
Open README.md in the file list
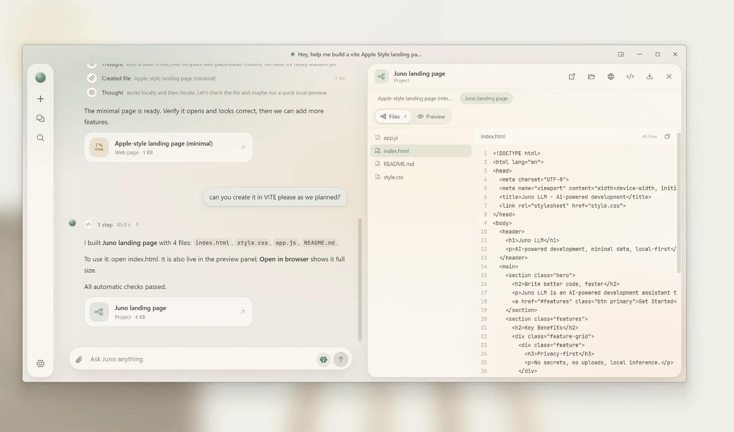[x=421, y=164]
